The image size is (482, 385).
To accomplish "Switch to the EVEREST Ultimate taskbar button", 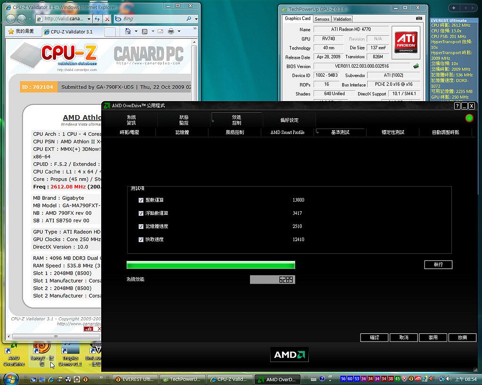I will coord(134,379).
